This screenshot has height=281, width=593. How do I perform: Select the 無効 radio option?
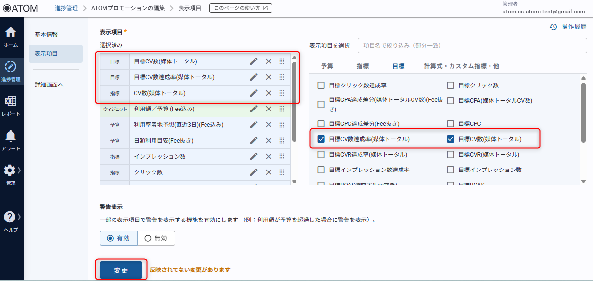[148, 238]
